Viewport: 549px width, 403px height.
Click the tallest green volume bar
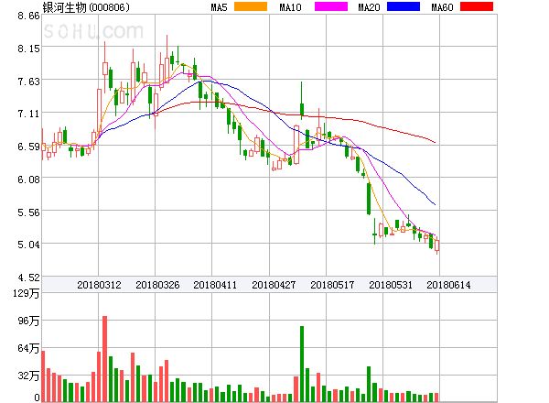pyautogui.click(x=302, y=364)
